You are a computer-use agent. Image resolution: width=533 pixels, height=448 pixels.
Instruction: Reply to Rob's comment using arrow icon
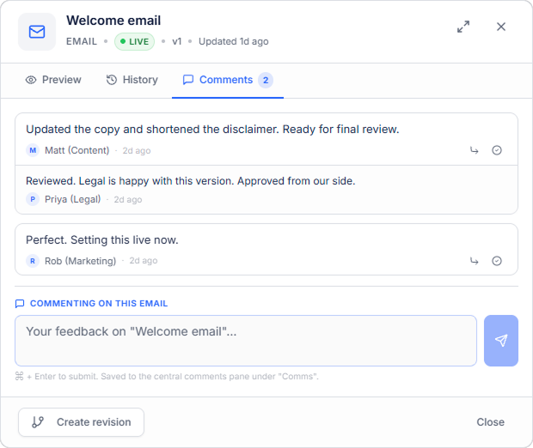pyautogui.click(x=475, y=261)
